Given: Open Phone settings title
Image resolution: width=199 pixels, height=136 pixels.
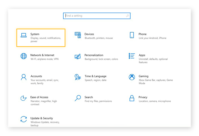Looking at the screenshot, I should point(143,34).
